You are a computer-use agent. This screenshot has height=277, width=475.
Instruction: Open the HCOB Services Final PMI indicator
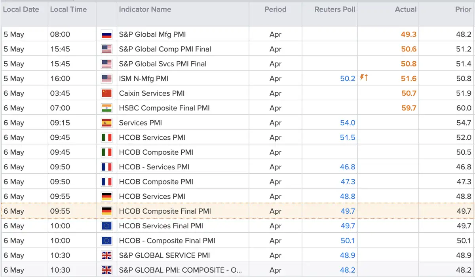(x=161, y=226)
